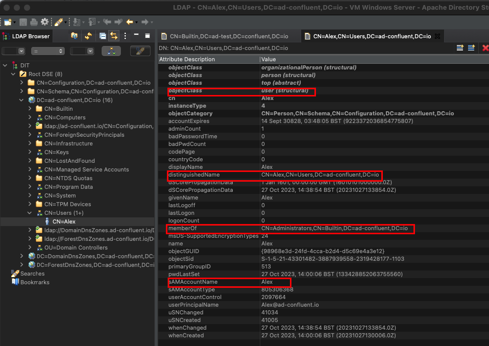Select the objectGUID attribute row
489x346 pixels.
(x=324, y=251)
